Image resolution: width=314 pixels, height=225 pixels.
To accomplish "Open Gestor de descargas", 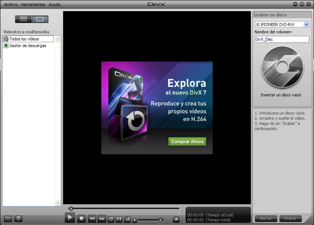I will [25, 46].
